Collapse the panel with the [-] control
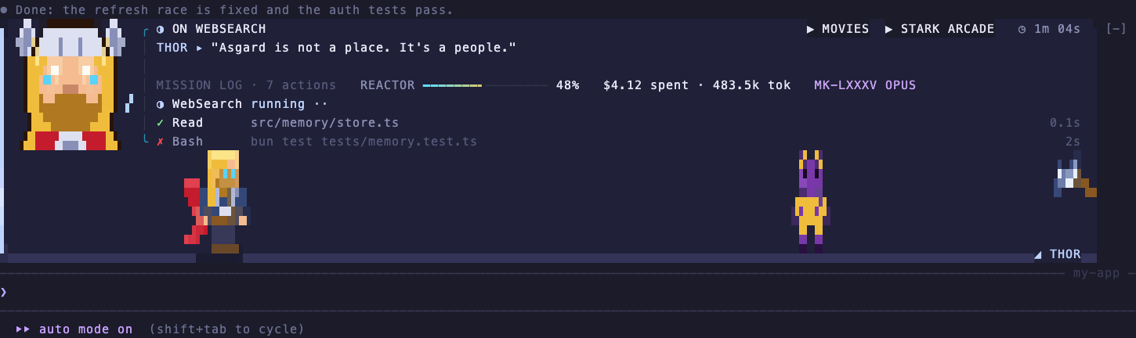This screenshot has width=1136, height=338. tap(1116, 29)
